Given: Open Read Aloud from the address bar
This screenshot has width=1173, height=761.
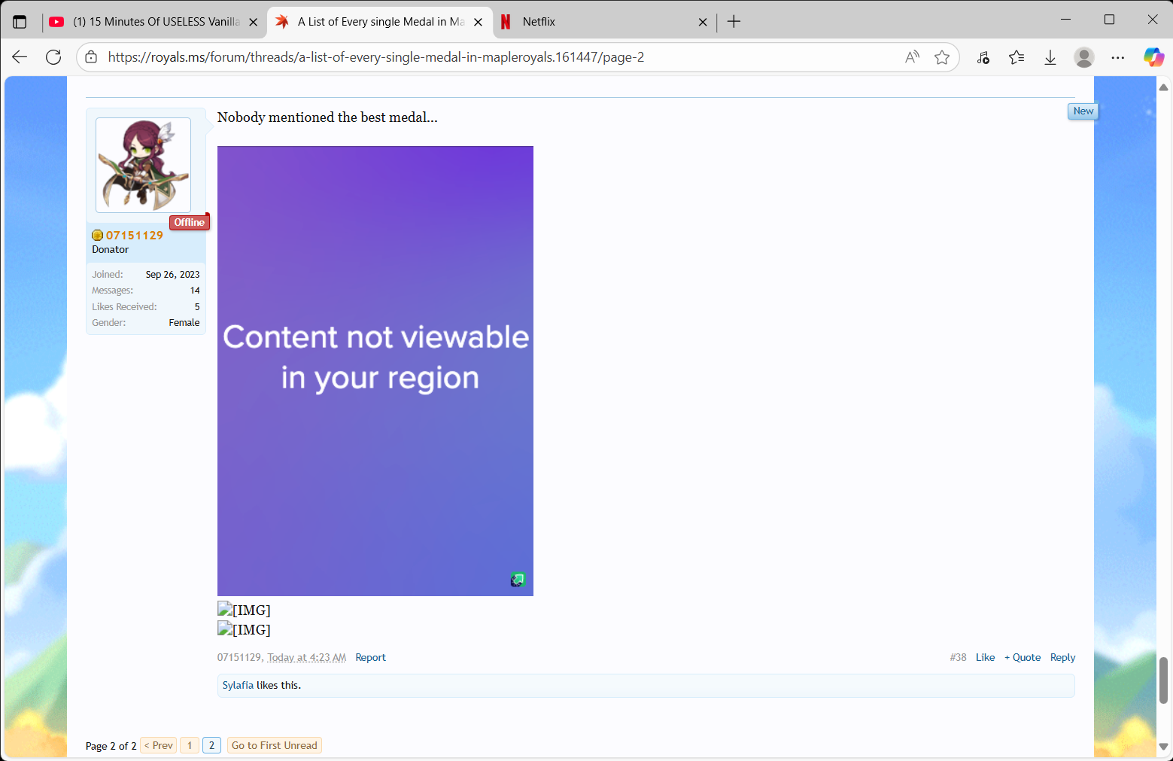Looking at the screenshot, I should pos(912,57).
